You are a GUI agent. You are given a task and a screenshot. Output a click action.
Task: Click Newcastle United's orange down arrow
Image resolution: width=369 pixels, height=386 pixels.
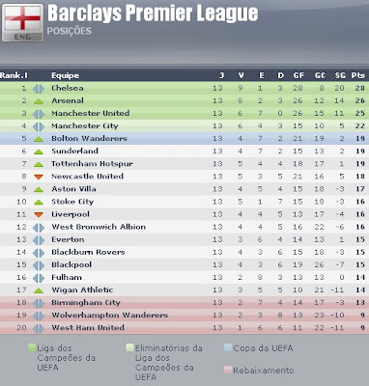pyautogui.click(x=39, y=177)
